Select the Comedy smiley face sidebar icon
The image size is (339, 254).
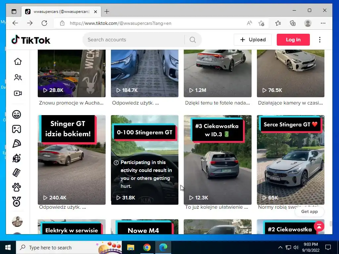coord(17,114)
